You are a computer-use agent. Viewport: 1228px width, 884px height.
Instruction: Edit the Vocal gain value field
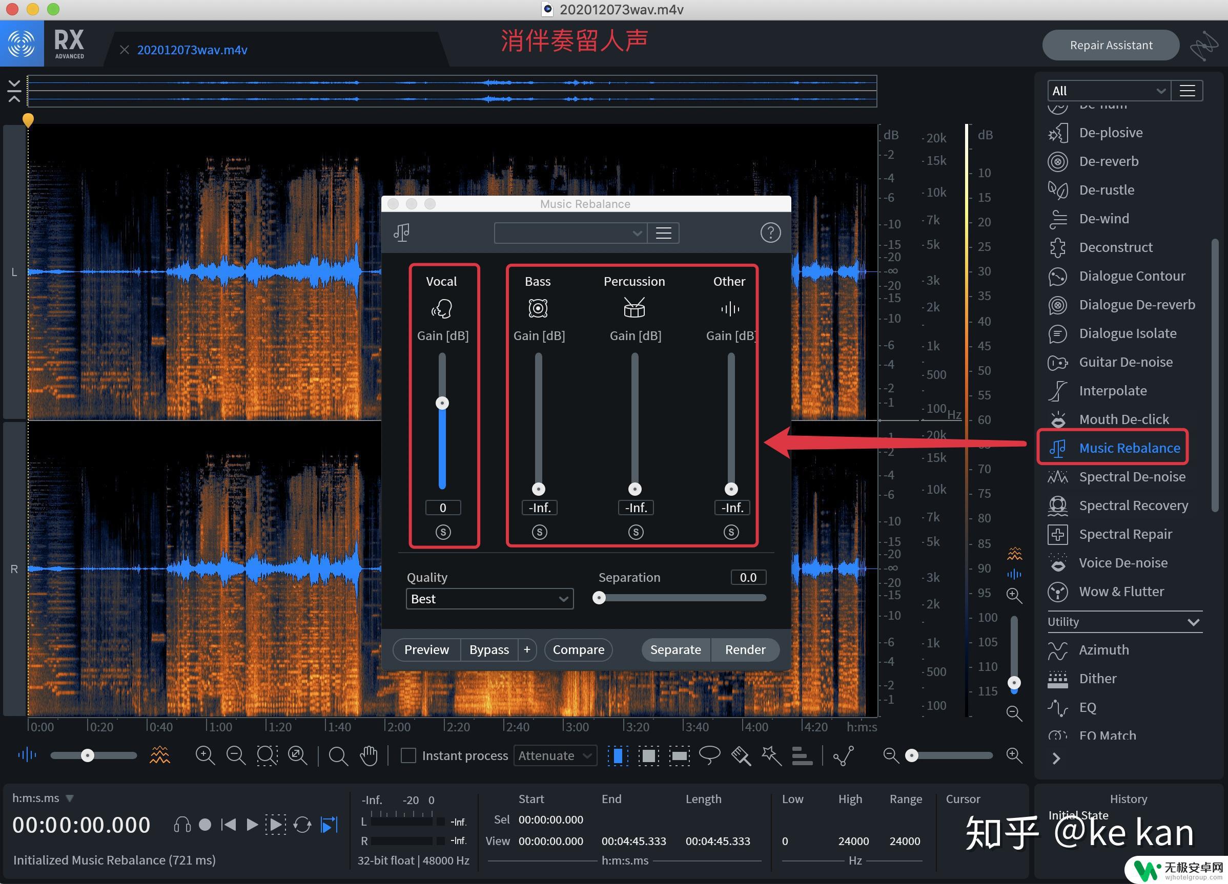pyautogui.click(x=443, y=508)
